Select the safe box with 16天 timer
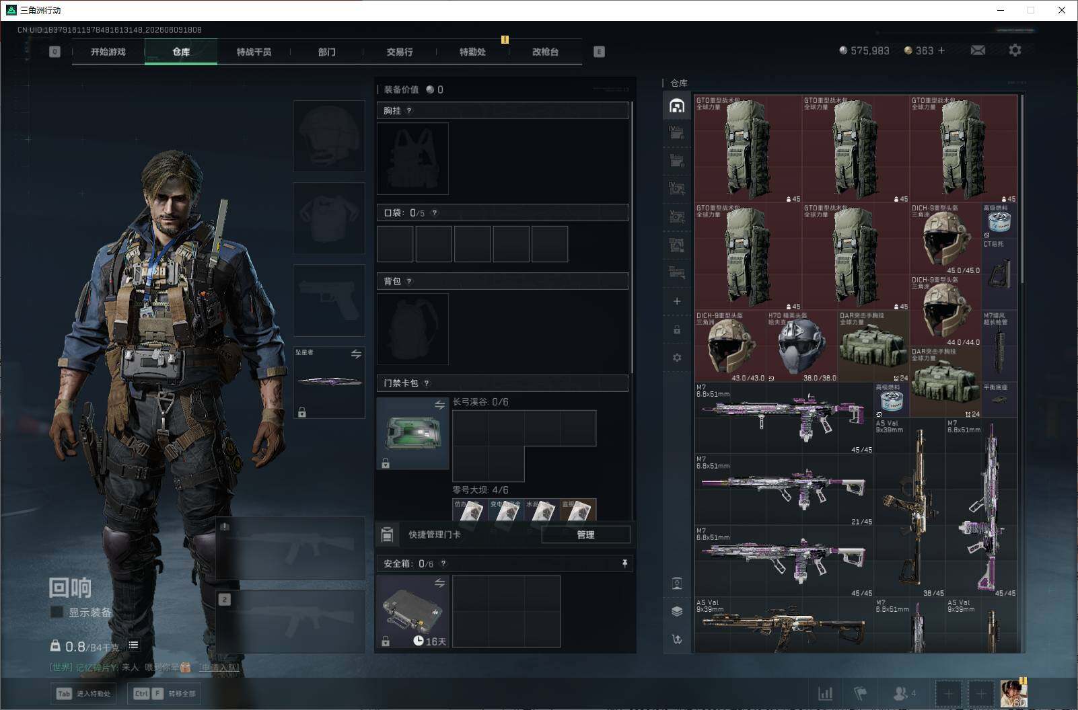The width and height of the screenshot is (1078, 710). (412, 612)
